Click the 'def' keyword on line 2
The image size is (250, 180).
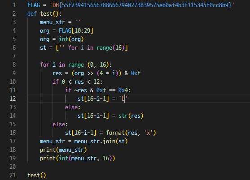pos(32,14)
